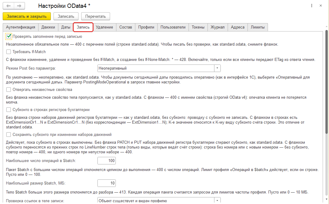The width and height of the screenshot is (329, 204).
Task: Go to the Состав tab
Action: point(126,27)
